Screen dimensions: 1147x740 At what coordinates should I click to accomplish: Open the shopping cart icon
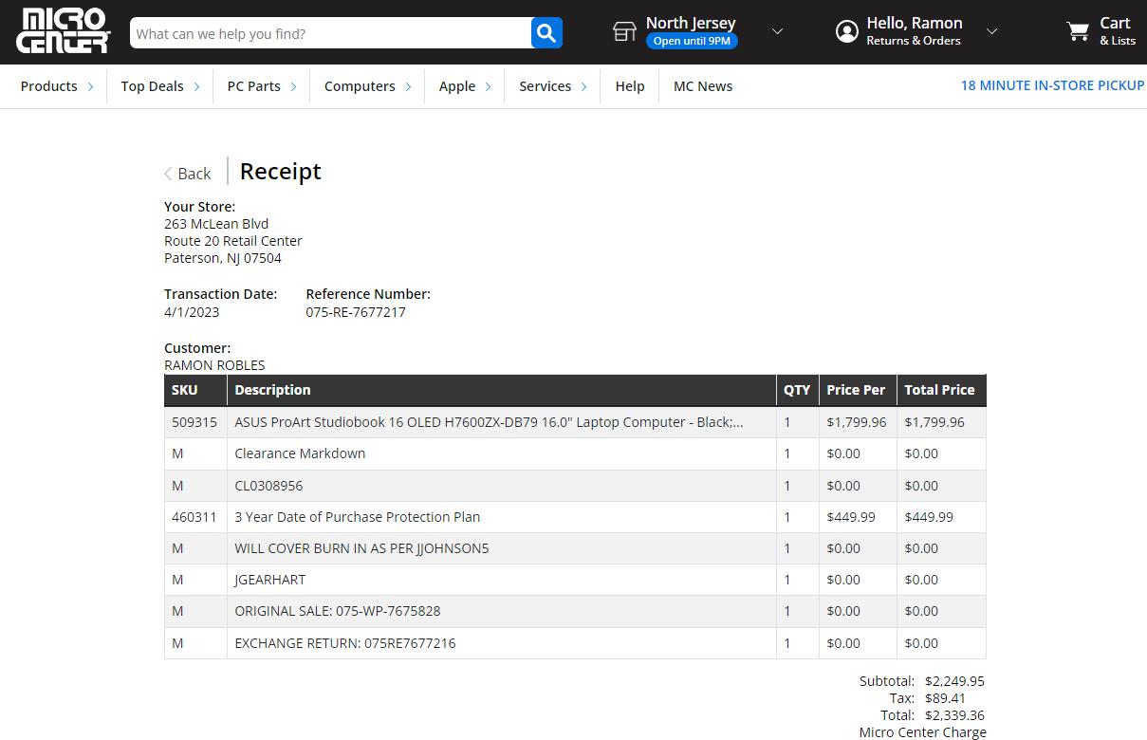[1078, 31]
